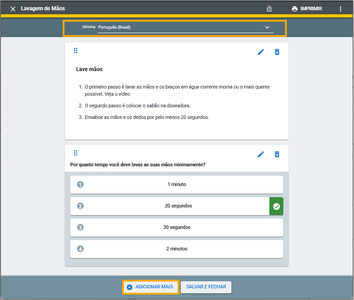Select answer option 1 minuto
The image size is (354, 300).
click(x=177, y=184)
